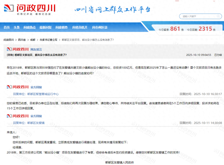
Task: Click the post timestamp 2025-10-10 09:04:55
Action: click(198, 55)
